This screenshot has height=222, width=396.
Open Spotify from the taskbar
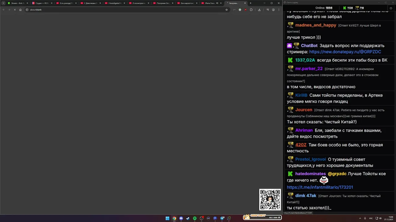195,218
